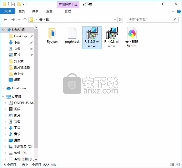This screenshot has width=182, height=168.
Task: Select 图片 under 此电脑
Action: tap(18, 115)
